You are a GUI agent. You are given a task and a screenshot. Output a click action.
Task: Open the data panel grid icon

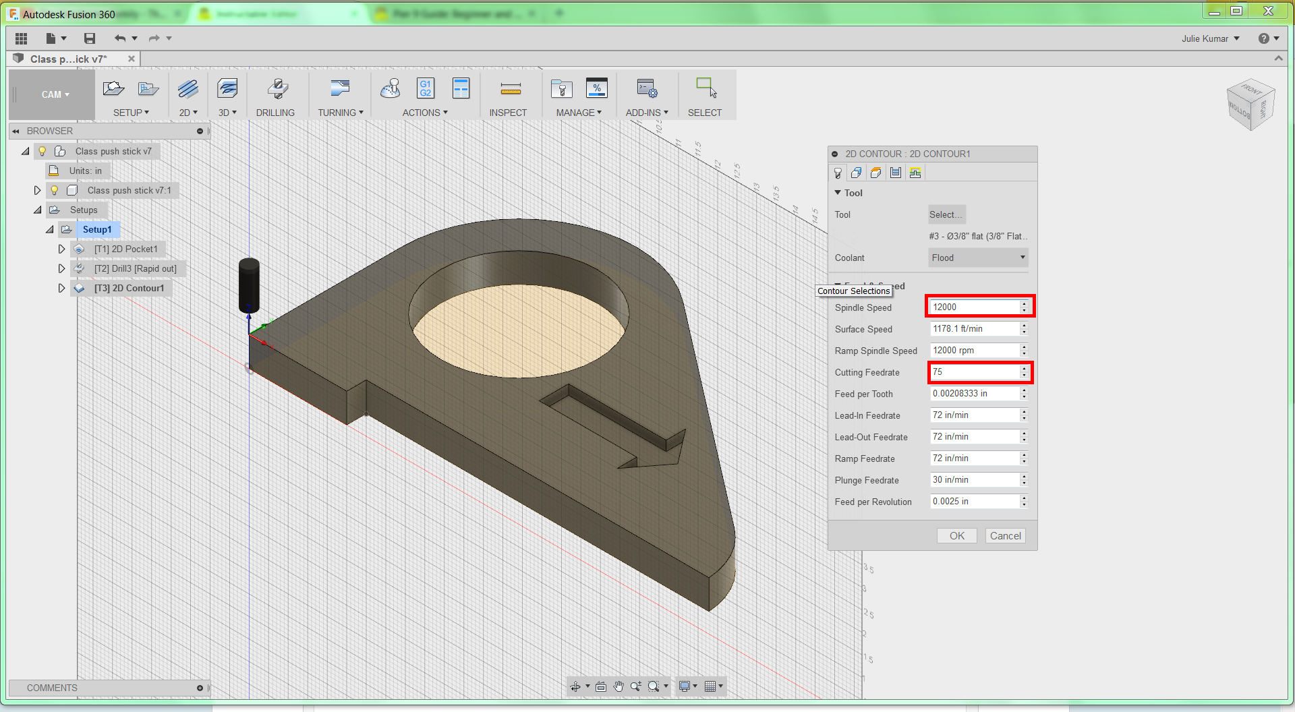coord(21,38)
